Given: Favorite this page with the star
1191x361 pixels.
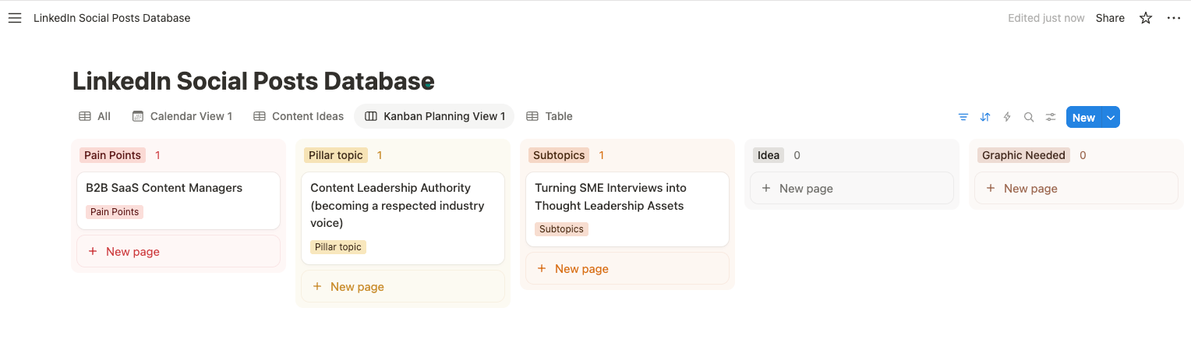Looking at the screenshot, I should tap(1146, 18).
